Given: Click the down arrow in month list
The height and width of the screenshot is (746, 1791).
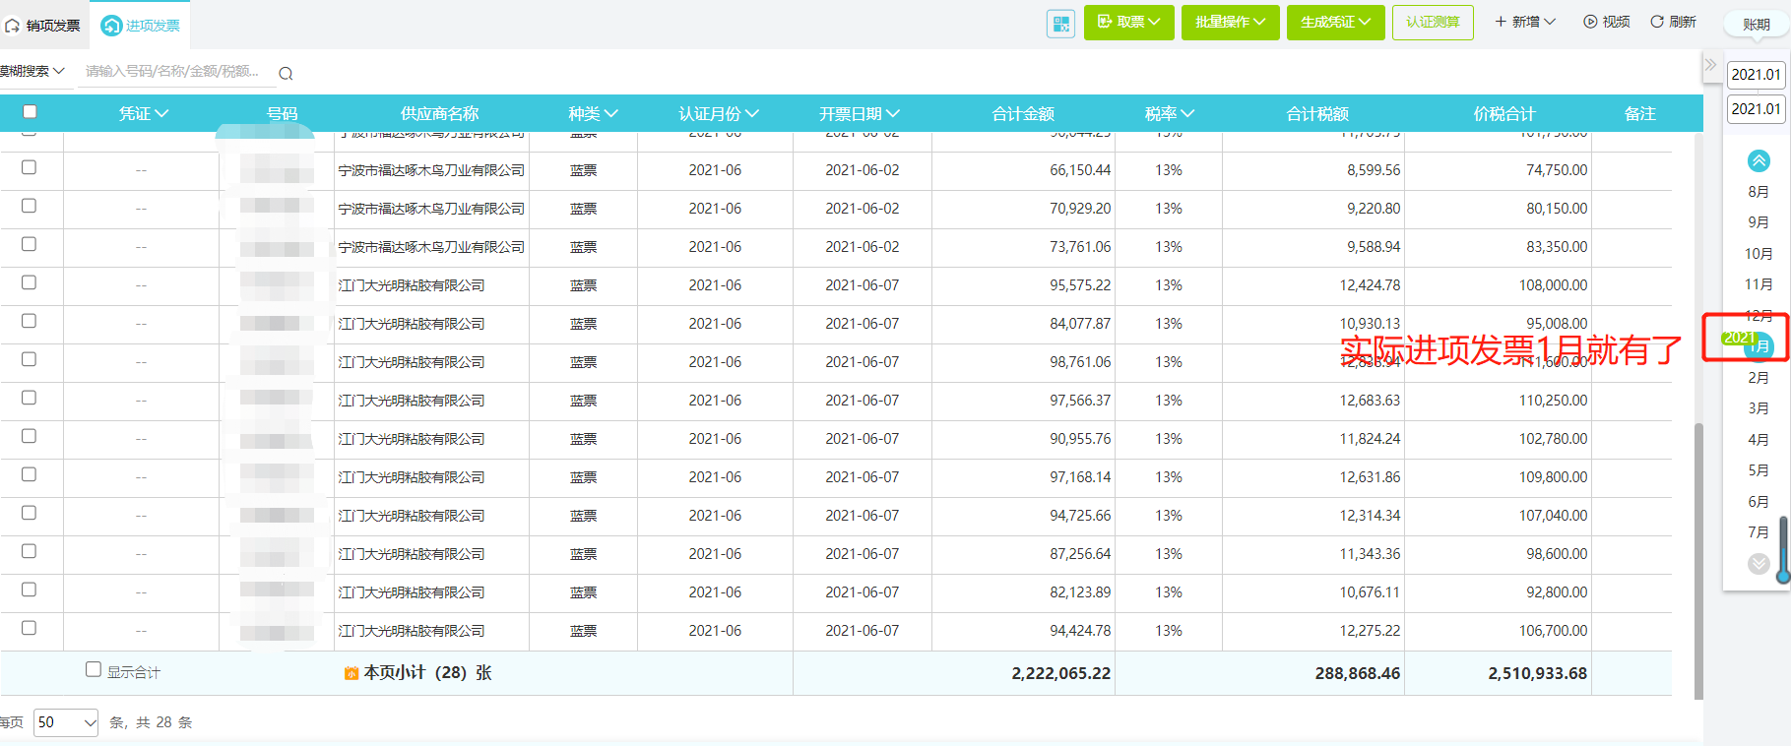Looking at the screenshot, I should [x=1759, y=564].
